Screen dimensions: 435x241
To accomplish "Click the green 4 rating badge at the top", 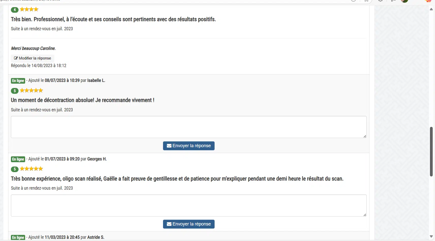I will (15, 10).
